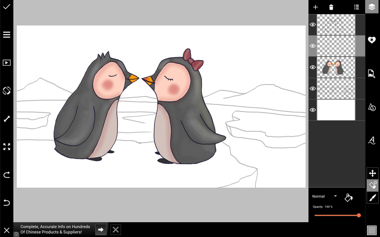Open the eraser tool settings
This screenshot has height=237, width=380.
373,185
